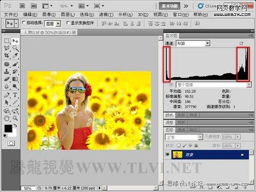Screen dimensions: 256x192
Task: Select the Eyedropper tool
Action: click(x=15, y=55)
